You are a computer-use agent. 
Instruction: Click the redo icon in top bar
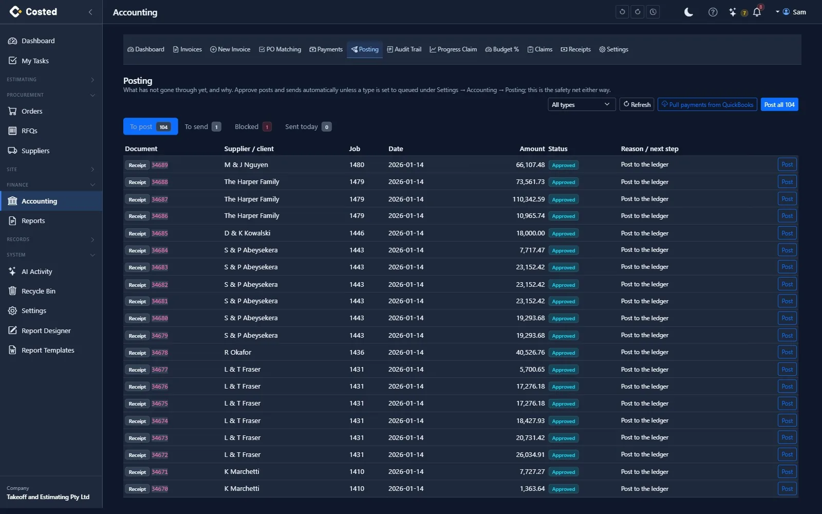[638, 12]
